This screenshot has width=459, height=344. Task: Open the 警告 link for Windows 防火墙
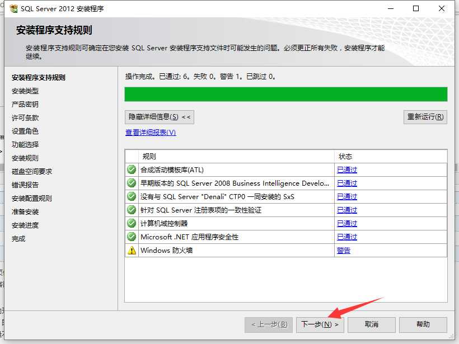(344, 251)
